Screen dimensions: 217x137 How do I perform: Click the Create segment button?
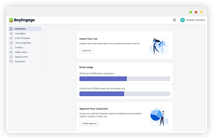[89, 123]
